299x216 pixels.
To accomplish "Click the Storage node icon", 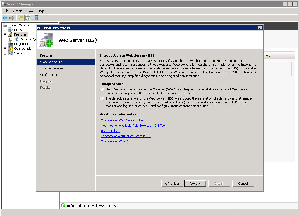I will 11,53.
